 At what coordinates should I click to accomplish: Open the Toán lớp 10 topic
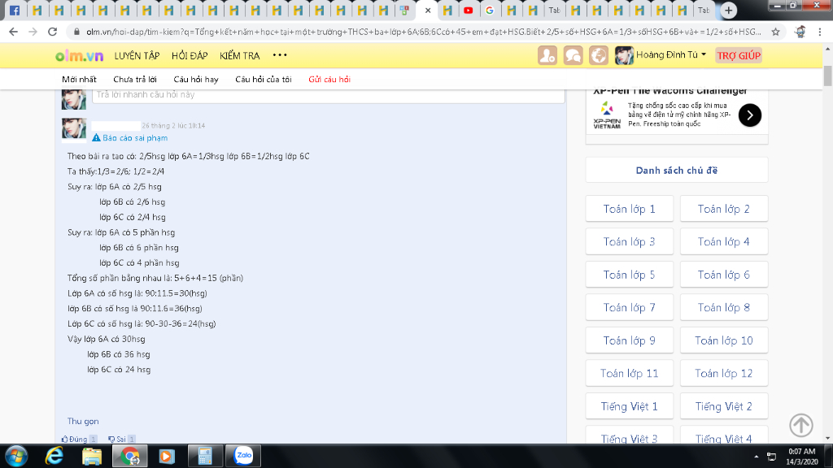coord(723,340)
